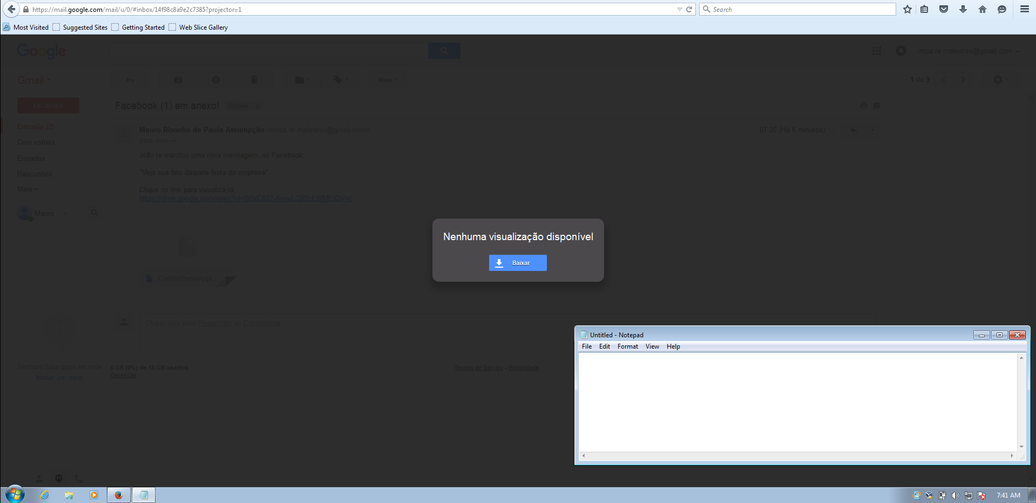Go to the Firefox home page
The width and height of the screenshot is (1036, 503).
point(983,9)
